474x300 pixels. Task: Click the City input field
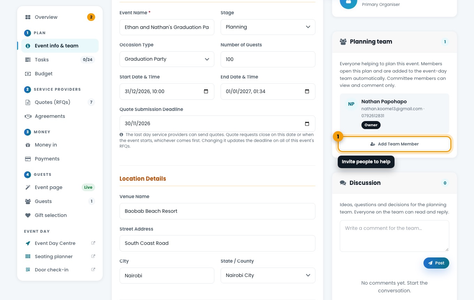(x=167, y=276)
